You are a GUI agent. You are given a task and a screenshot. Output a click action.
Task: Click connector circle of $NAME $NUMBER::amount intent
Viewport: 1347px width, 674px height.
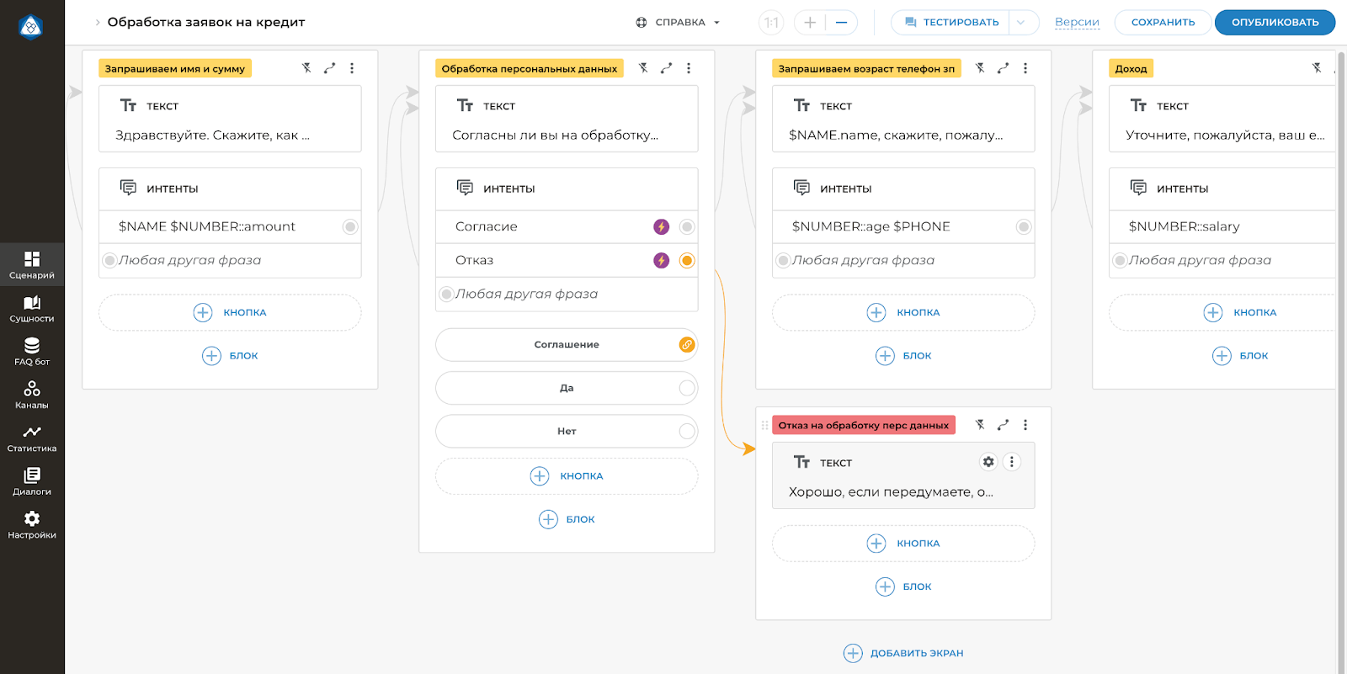(x=350, y=226)
